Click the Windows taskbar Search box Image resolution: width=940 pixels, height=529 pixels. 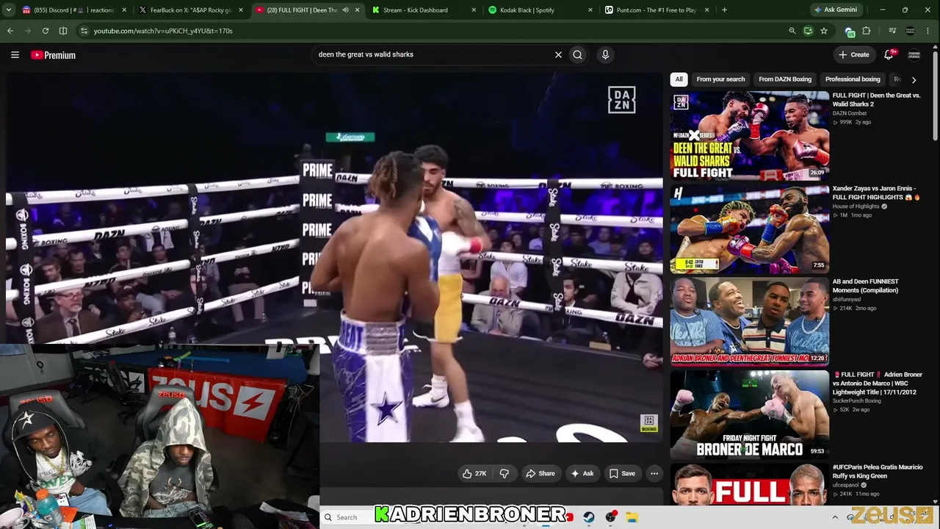click(347, 517)
